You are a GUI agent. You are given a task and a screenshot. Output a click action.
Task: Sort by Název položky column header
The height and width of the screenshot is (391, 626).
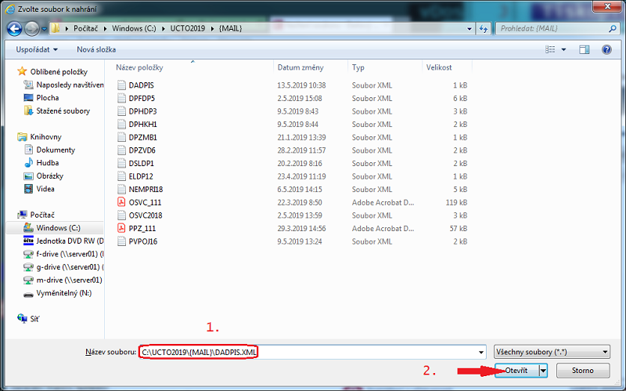(x=139, y=67)
